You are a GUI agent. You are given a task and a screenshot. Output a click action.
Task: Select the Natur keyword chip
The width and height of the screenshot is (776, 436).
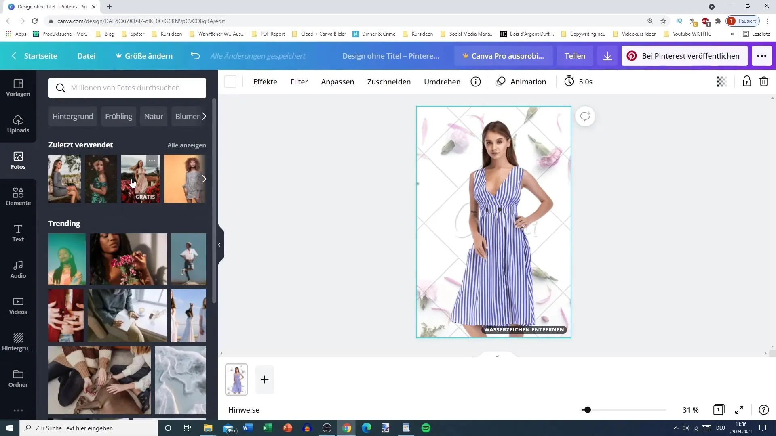point(154,117)
